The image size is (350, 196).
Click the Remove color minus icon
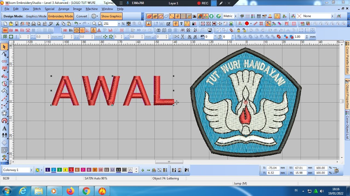point(148,170)
